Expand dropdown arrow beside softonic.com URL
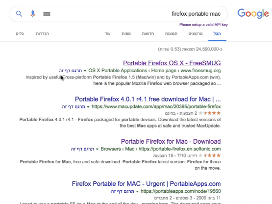Screen dimensions: 272x204 point(97,149)
